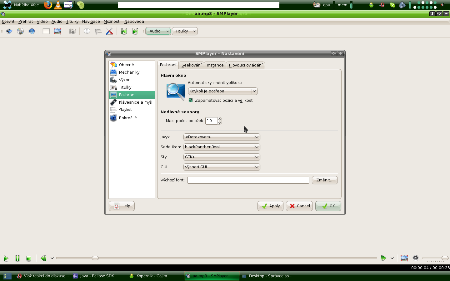Switch to Plovoucí ovládání tab
The width and height of the screenshot is (450, 281).
(246, 65)
